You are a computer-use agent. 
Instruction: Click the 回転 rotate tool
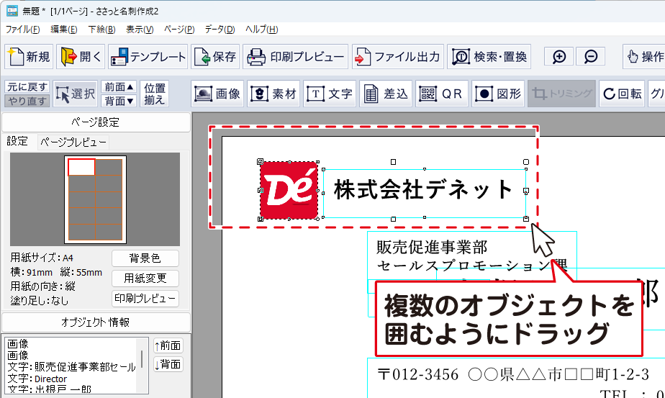(622, 94)
